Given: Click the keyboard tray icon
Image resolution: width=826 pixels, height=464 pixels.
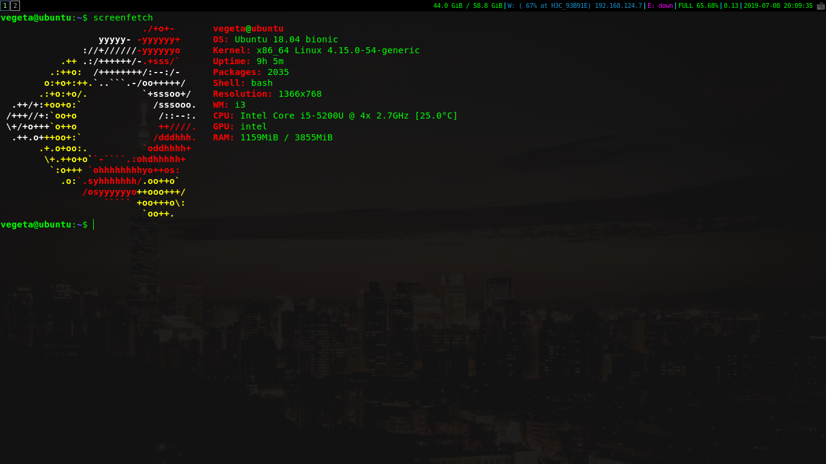Looking at the screenshot, I should 821,6.
